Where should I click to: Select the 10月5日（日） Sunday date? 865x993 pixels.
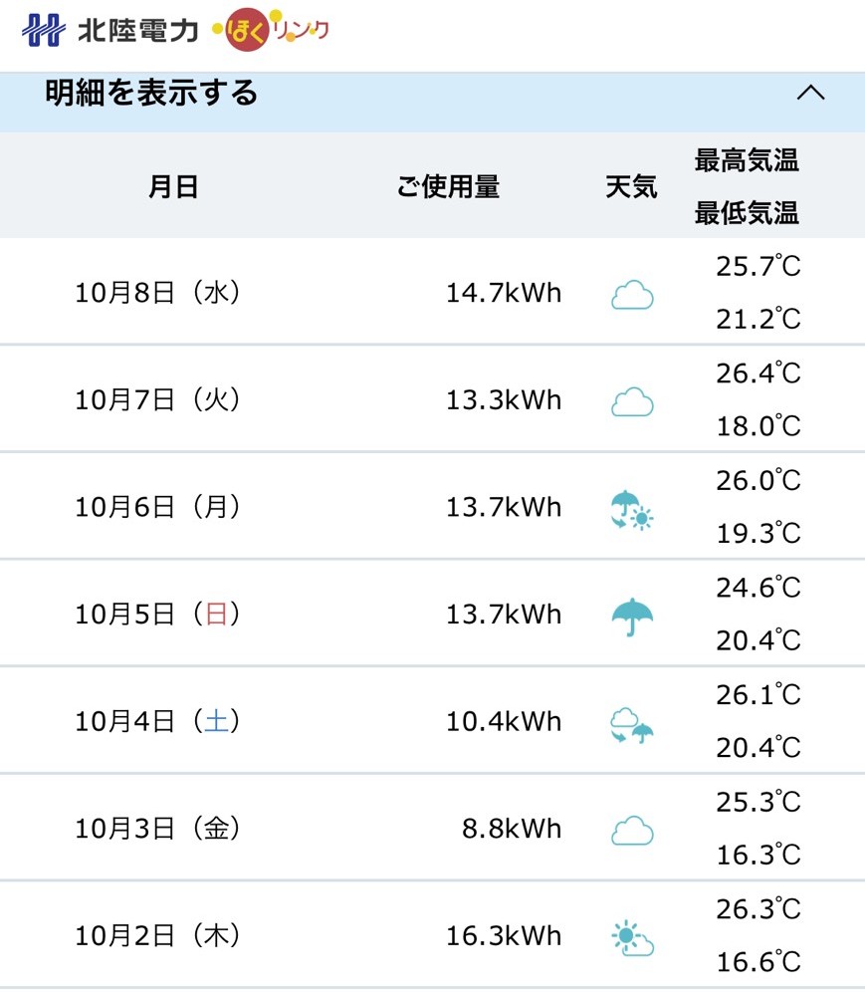(158, 616)
